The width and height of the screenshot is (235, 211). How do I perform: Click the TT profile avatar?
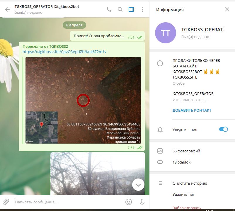(x=166, y=33)
